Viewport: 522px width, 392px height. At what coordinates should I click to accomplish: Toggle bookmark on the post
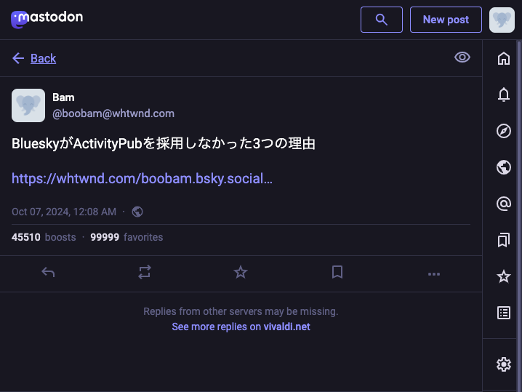click(x=337, y=273)
